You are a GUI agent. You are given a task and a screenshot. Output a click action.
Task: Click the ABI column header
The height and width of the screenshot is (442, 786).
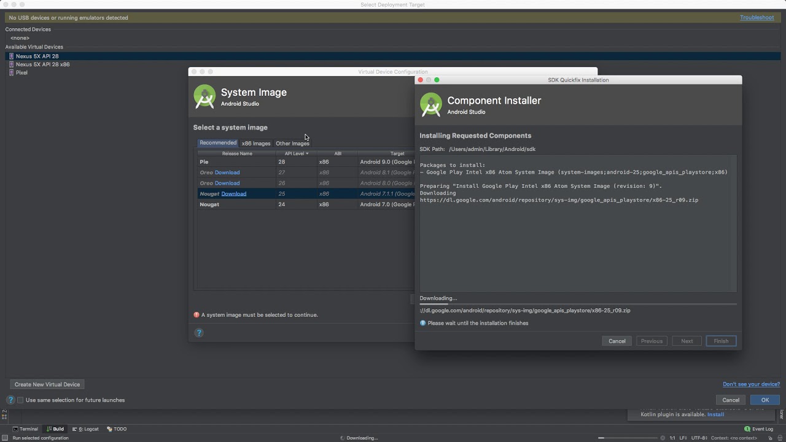(338, 153)
